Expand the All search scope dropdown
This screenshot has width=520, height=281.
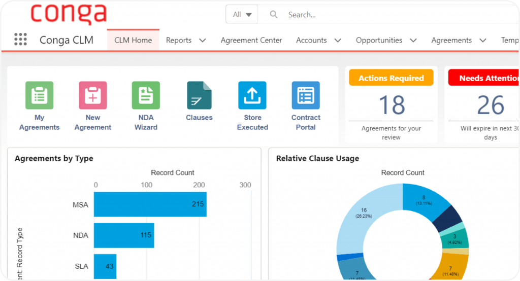pos(242,15)
